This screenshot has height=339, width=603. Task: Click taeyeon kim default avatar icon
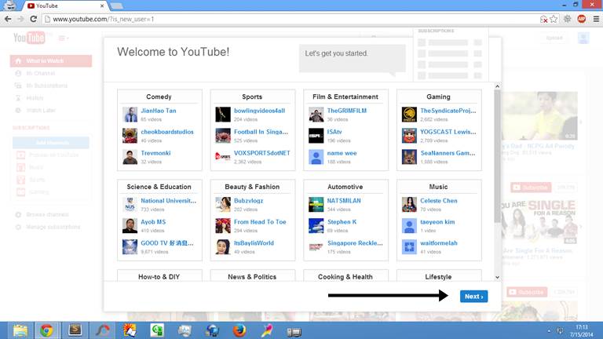point(409,226)
